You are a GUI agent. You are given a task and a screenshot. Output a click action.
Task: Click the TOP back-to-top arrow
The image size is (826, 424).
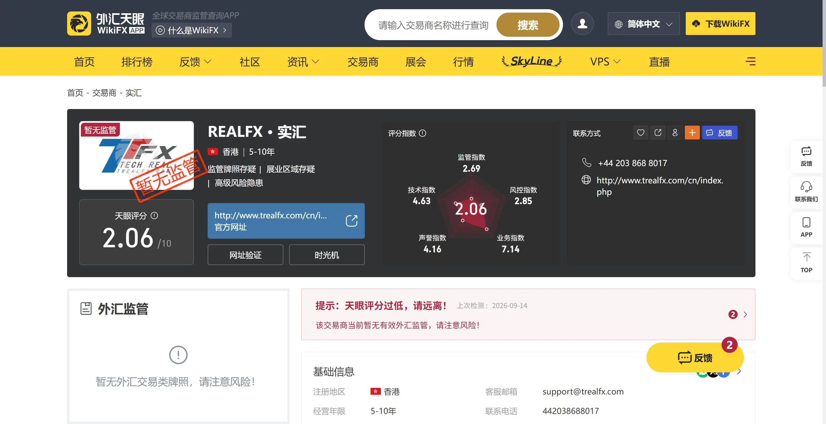click(806, 257)
